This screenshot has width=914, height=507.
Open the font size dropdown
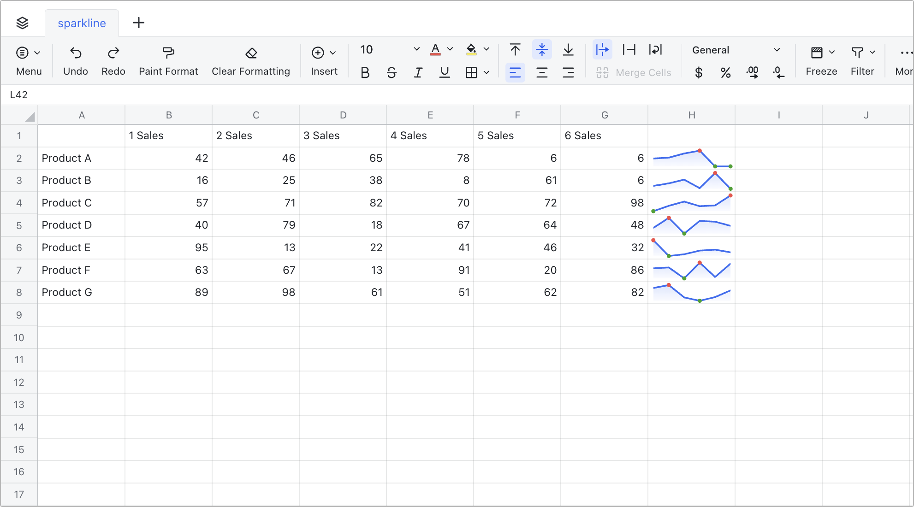416,49
